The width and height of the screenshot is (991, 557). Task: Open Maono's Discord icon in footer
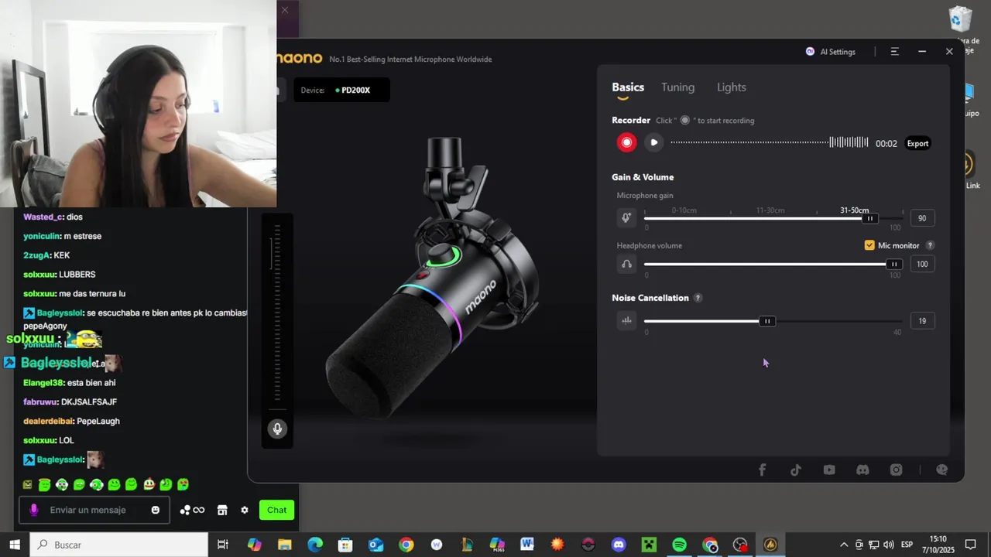[862, 470]
